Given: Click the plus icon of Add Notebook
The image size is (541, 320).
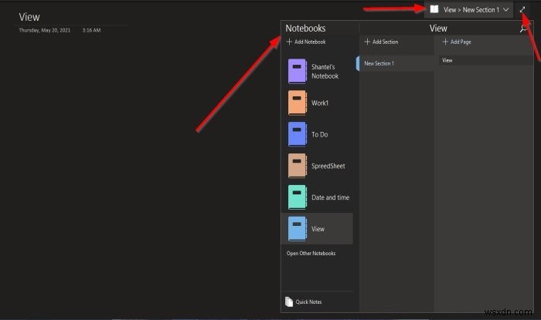Looking at the screenshot, I should [289, 42].
